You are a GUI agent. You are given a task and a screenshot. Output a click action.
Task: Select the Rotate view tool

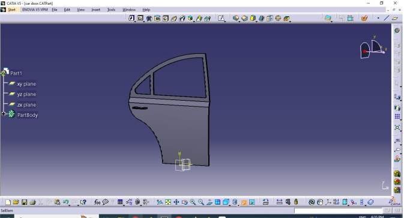(184, 202)
